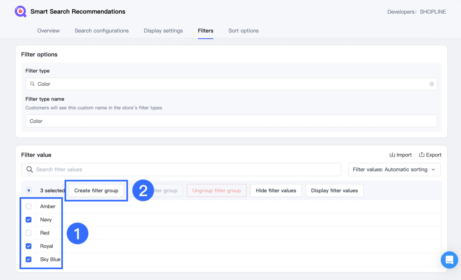Screen dimensions: 461x280
Task: Open the Filter type Color combo box
Action: 231,84
